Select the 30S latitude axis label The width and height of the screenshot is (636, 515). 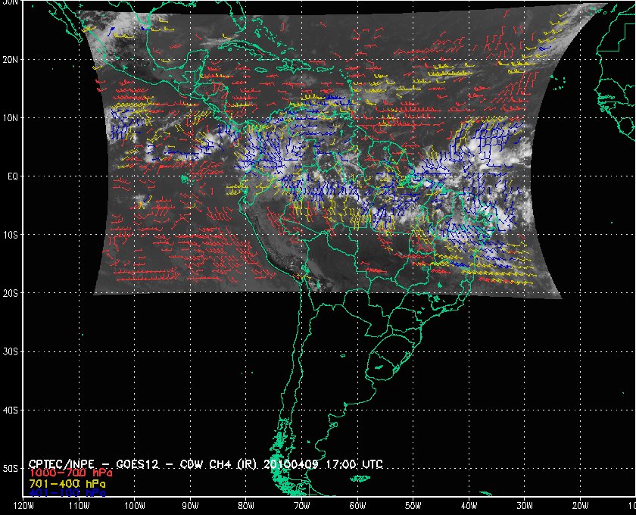click(x=10, y=351)
